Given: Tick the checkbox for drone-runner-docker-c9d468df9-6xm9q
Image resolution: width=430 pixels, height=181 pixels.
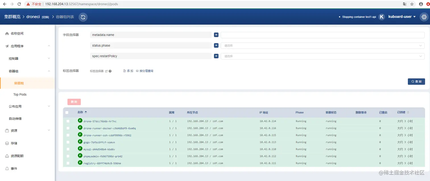Looking at the screenshot, I should point(68,128).
